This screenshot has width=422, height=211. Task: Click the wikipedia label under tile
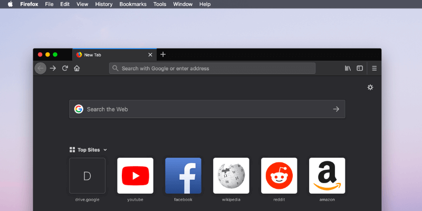point(231,200)
